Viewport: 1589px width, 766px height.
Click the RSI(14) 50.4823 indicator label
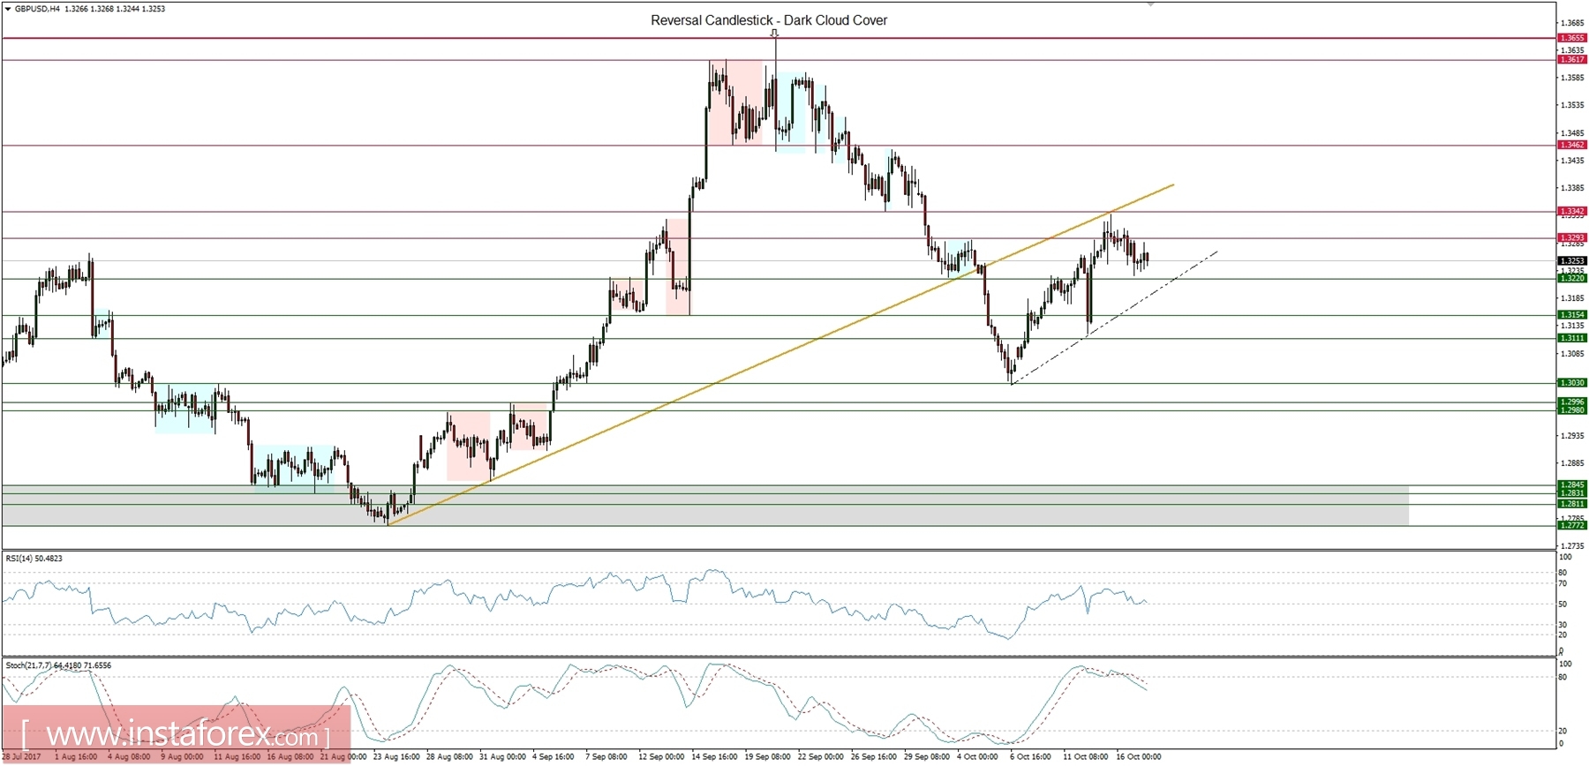(34, 559)
